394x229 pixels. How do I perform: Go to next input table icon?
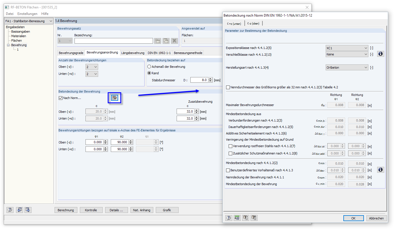[28, 210]
